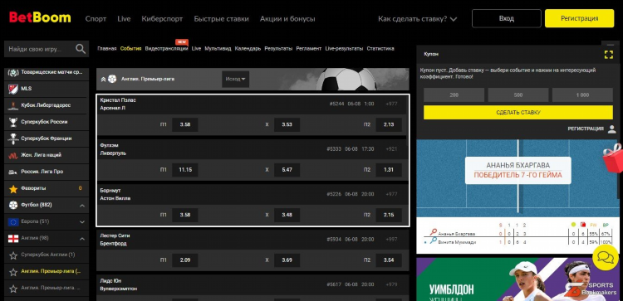Click the red gift box icon
Image resolution: width=623 pixels, height=301 pixels.
coord(613,158)
